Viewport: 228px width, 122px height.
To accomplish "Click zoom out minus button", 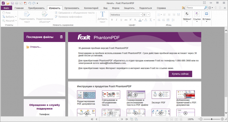I will 201,119.
